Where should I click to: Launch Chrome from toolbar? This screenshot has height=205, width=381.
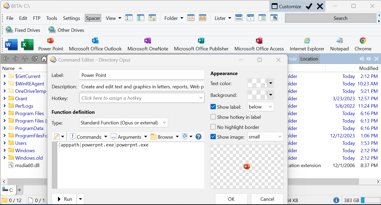click(x=363, y=45)
